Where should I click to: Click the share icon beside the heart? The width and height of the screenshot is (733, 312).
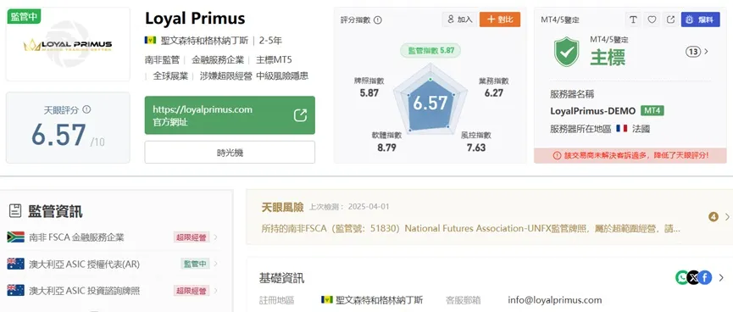coord(670,19)
